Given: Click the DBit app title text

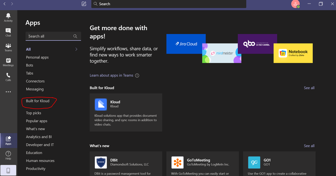Looking at the screenshot, I should coord(114,160).
